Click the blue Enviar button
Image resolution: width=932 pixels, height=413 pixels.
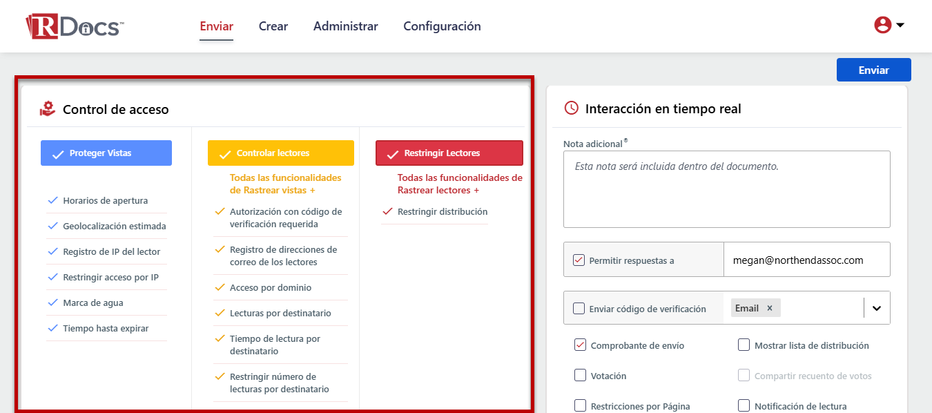coord(873,69)
